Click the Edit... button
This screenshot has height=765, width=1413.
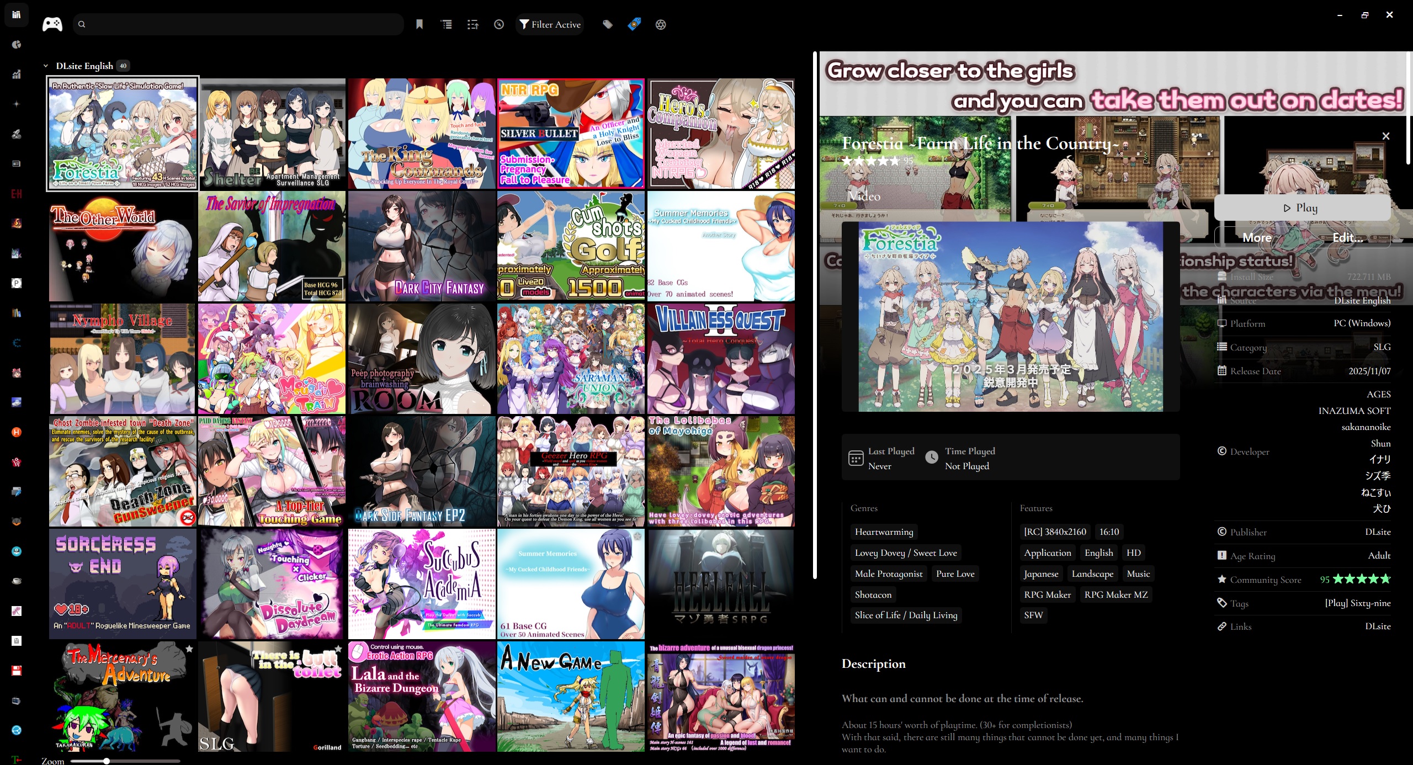click(x=1347, y=237)
